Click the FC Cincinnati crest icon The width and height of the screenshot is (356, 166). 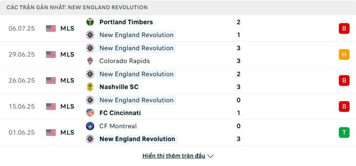(x=90, y=113)
